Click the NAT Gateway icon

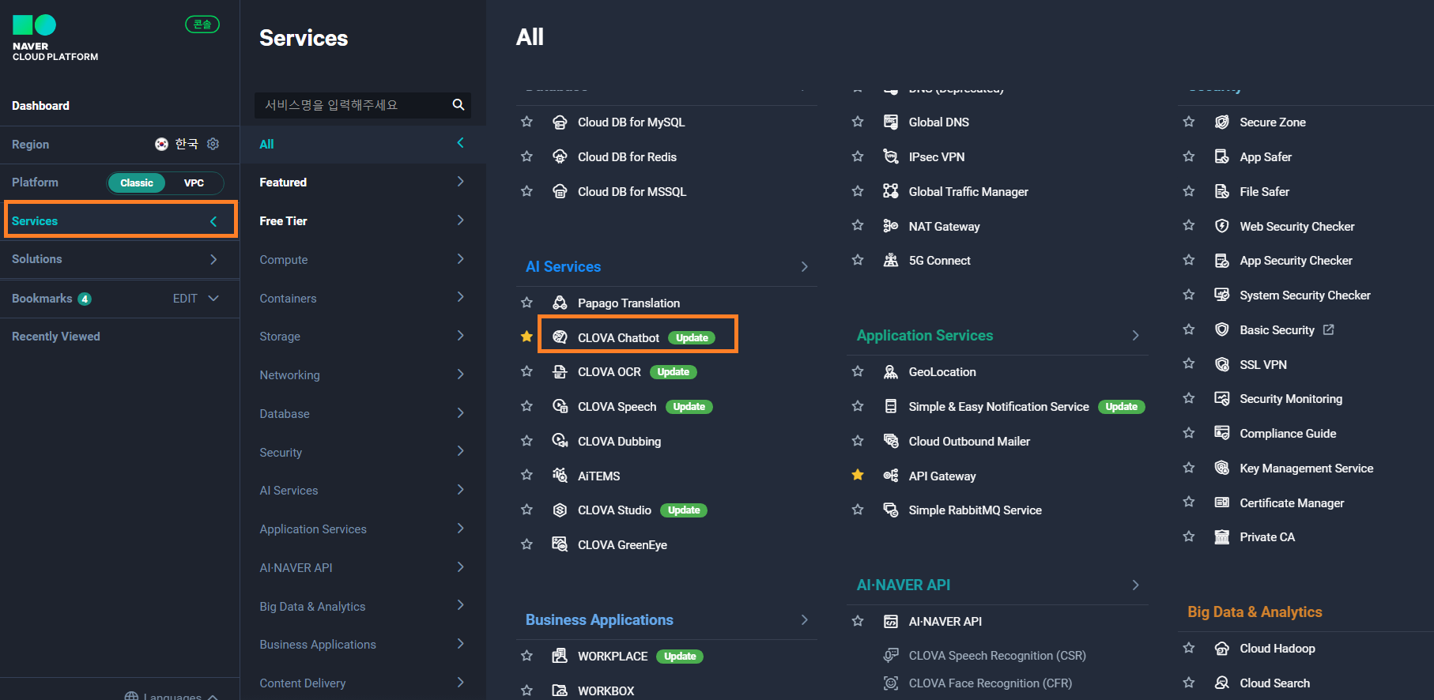[891, 226]
